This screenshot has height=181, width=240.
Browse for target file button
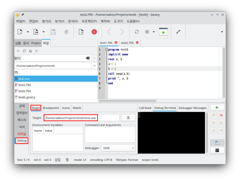pyautogui.click(x=128, y=118)
